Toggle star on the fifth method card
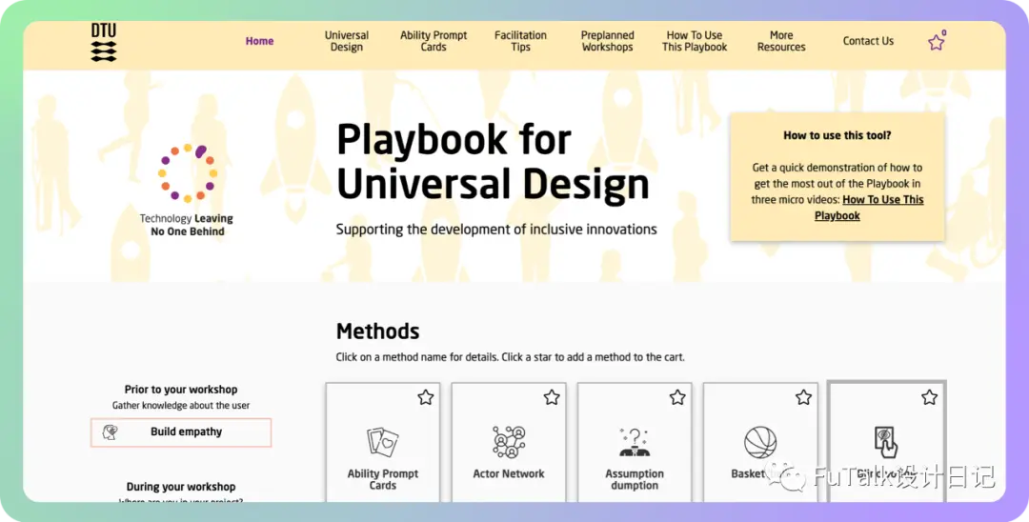Viewport: 1029px width, 522px height. tap(929, 397)
